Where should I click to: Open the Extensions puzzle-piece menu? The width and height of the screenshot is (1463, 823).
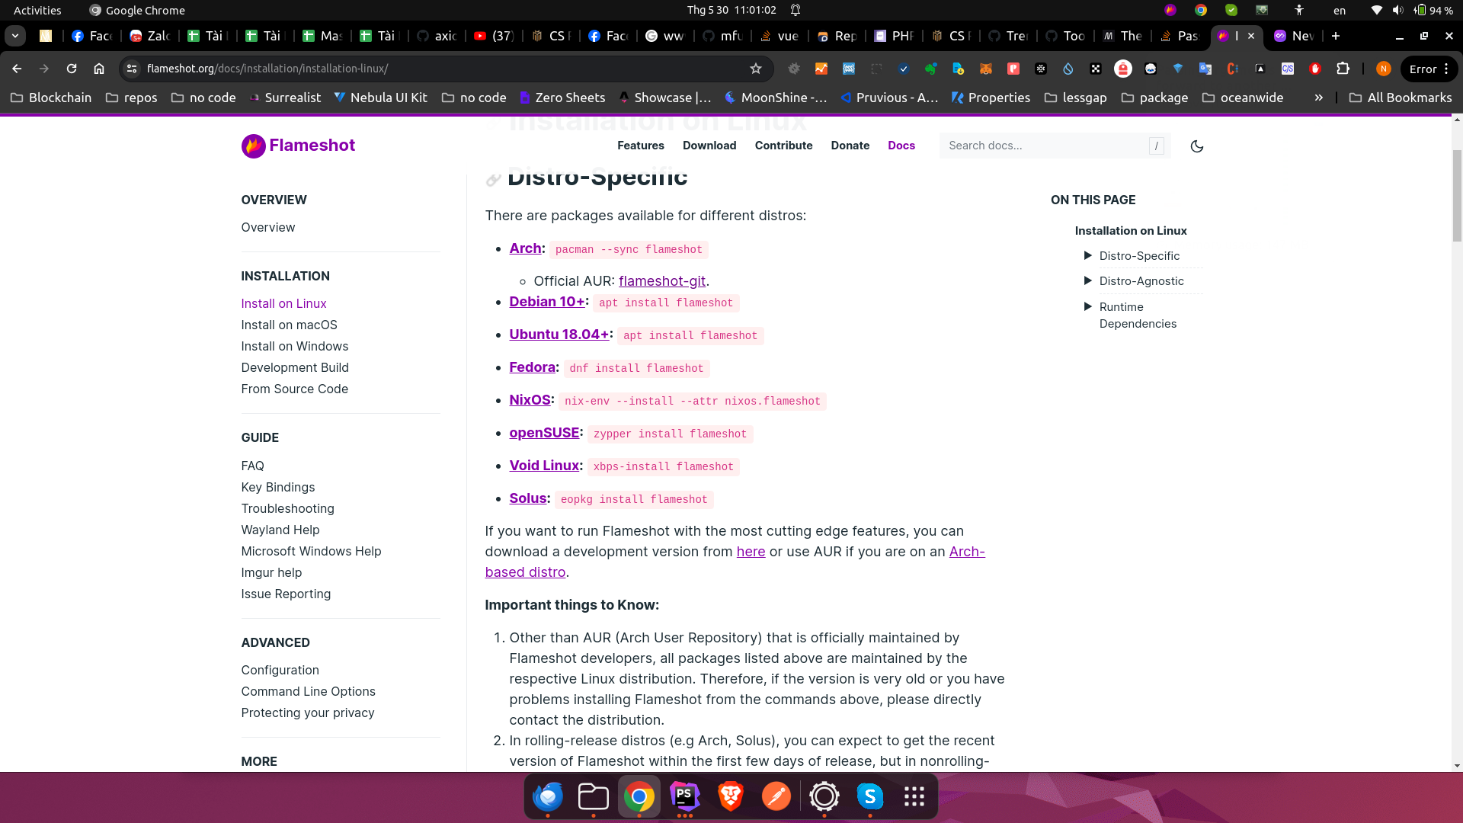tap(1343, 69)
